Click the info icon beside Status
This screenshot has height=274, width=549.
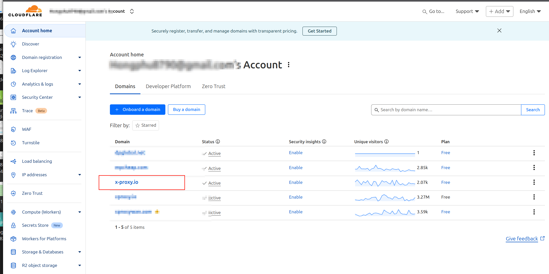(x=218, y=141)
